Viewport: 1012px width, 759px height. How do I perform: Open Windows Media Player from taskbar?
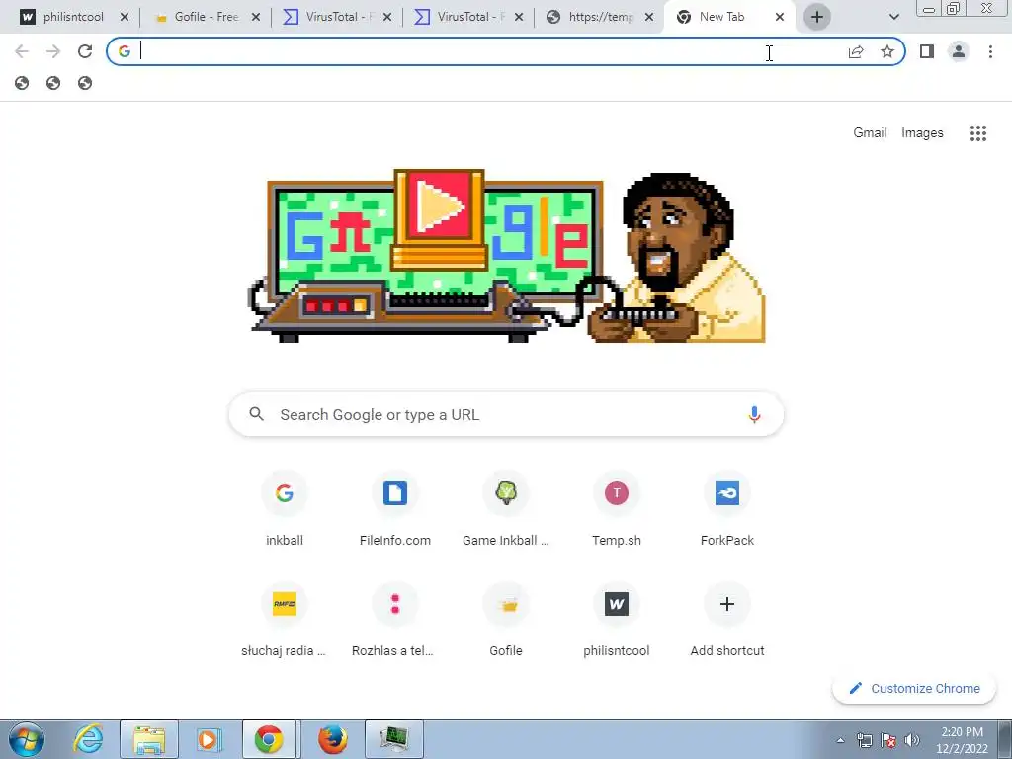(x=208, y=739)
